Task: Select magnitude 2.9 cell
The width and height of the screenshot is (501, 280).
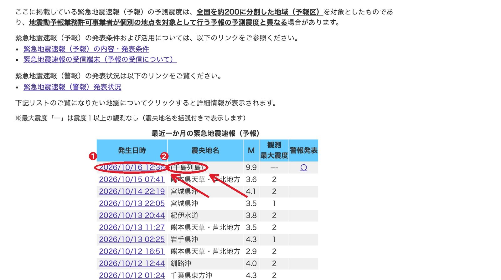Action: tap(251, 251)
